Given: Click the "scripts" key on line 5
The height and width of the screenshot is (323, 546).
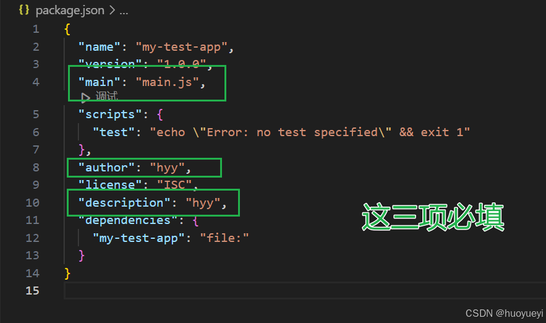Looking at the screenshot, I should [110, 114].
